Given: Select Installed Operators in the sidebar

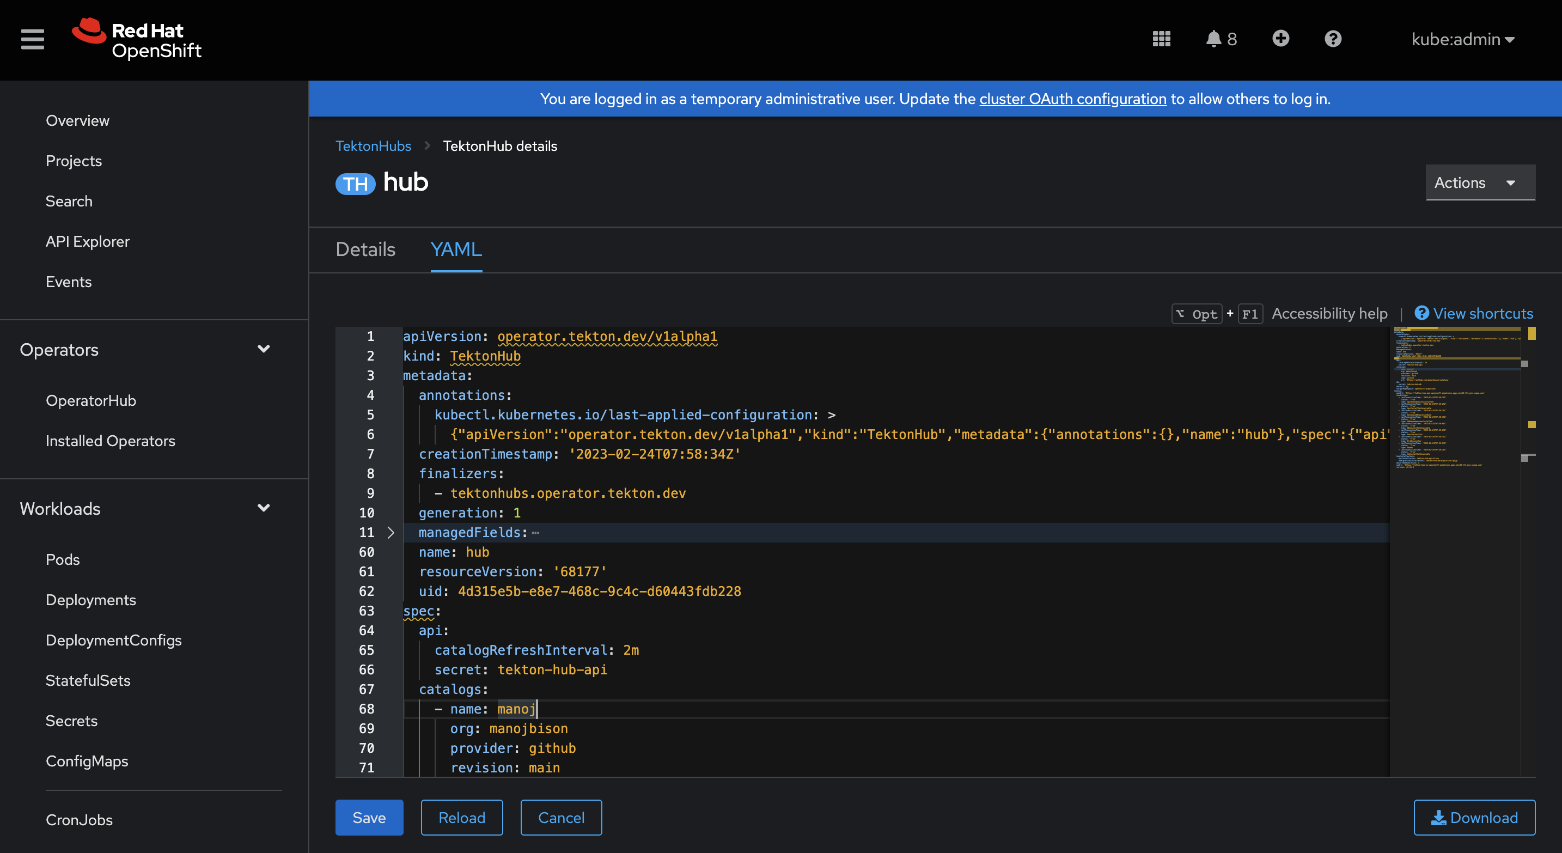Looking at the screenshot, I should (111, 441).
